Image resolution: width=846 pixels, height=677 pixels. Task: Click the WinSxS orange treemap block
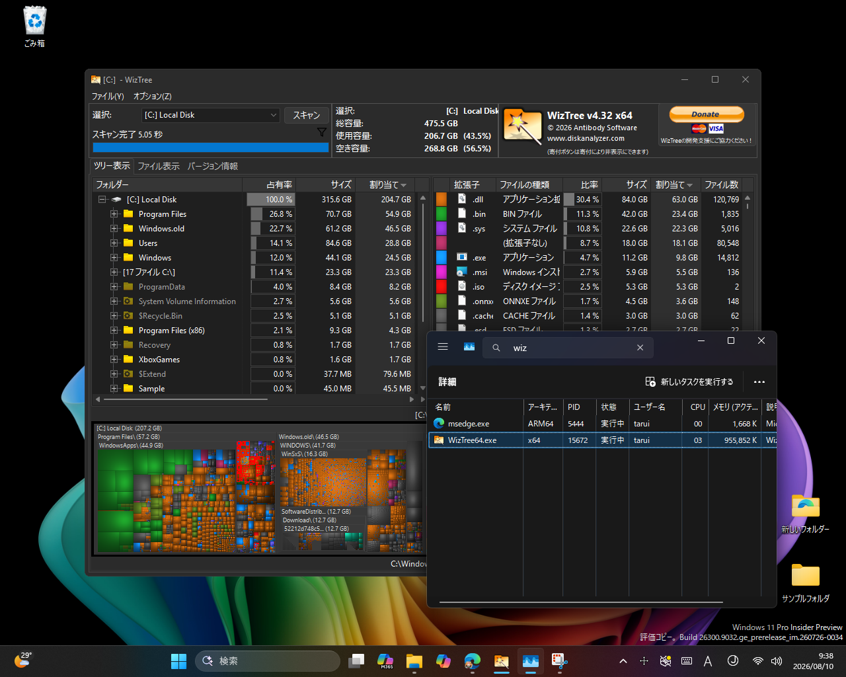323,483
